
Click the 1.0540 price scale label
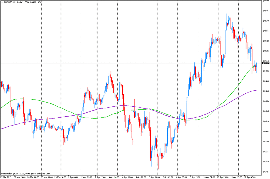tap(266, 41)
